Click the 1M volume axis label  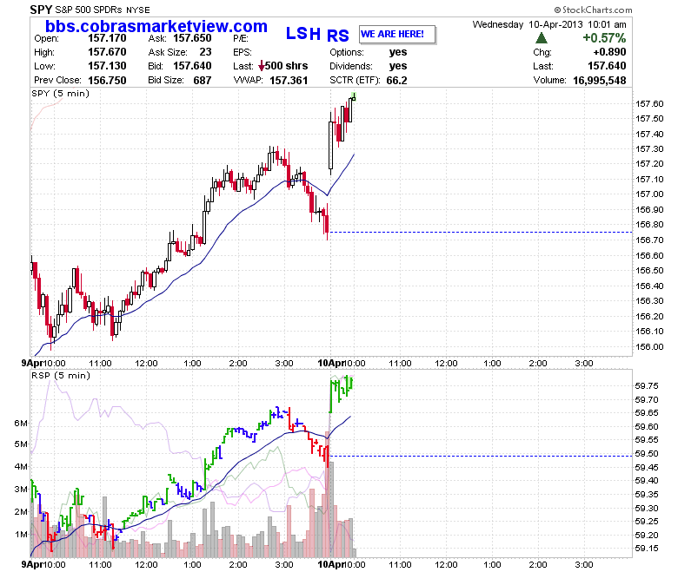click(21, 535)
